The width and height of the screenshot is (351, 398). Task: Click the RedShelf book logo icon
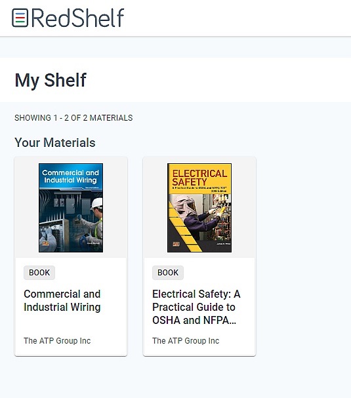pos(20,18)
